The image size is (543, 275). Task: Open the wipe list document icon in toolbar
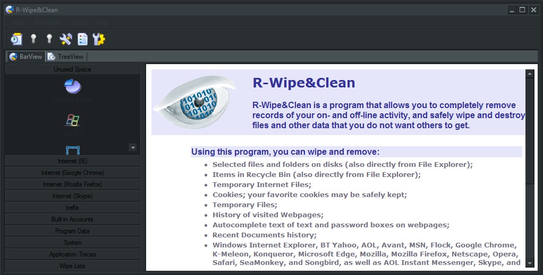pyautogui.click(x=82, y=39)
